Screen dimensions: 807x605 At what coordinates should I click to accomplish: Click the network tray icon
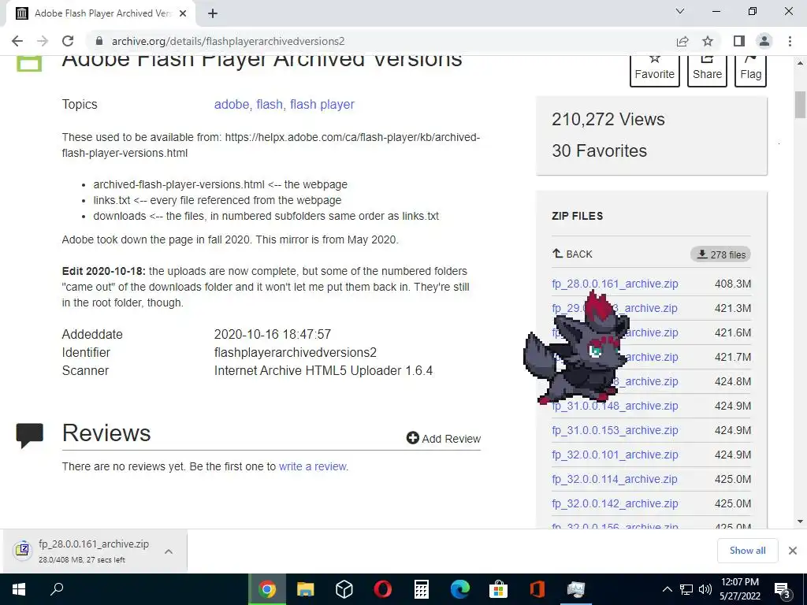(x=686, y=589)
